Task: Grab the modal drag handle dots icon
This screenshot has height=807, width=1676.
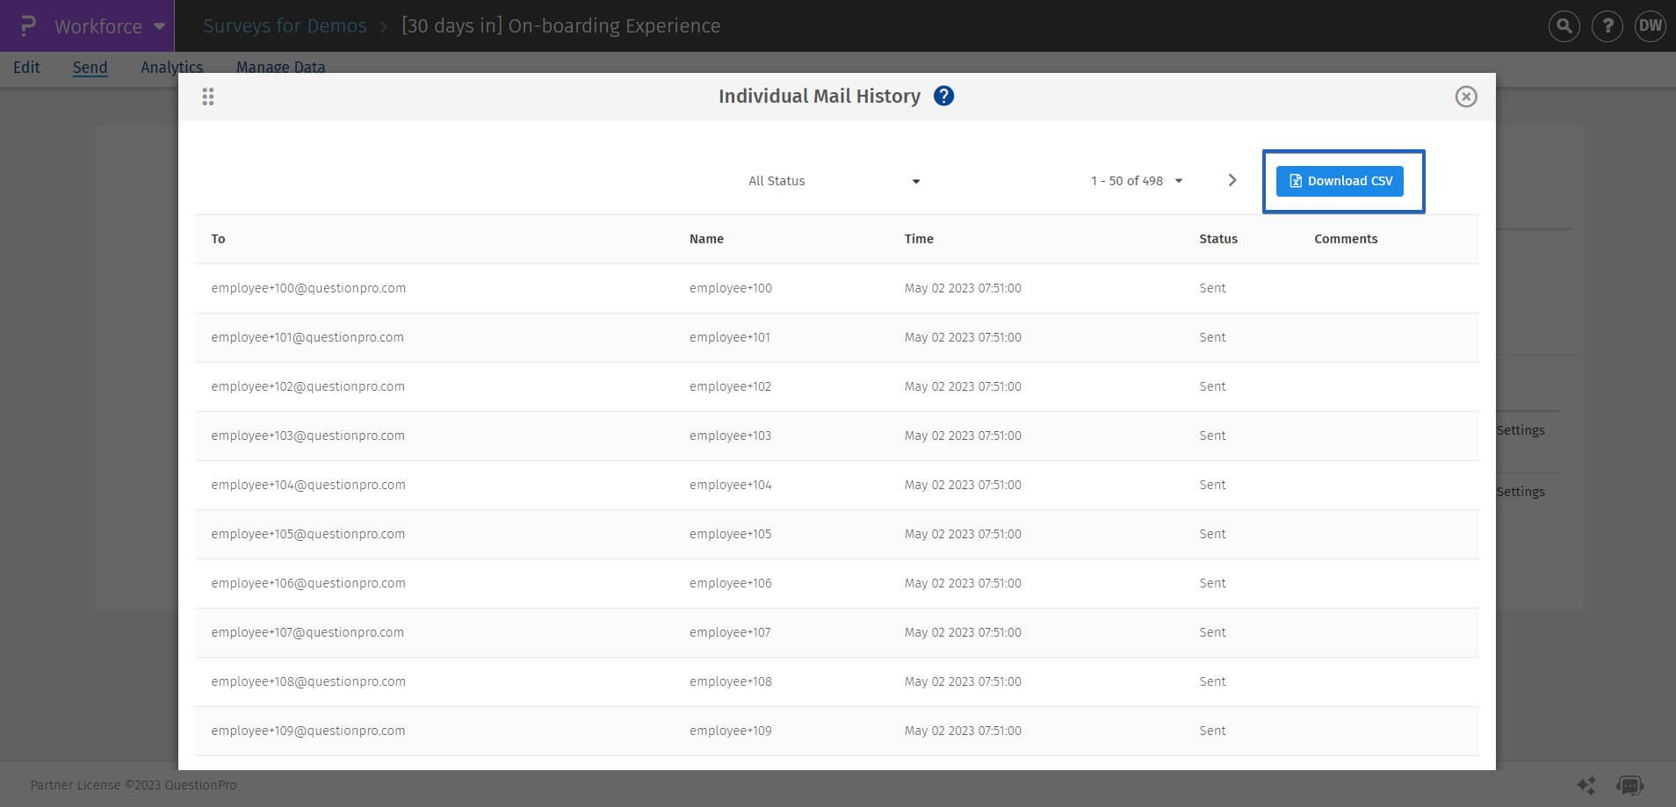Action: (208, 97)
